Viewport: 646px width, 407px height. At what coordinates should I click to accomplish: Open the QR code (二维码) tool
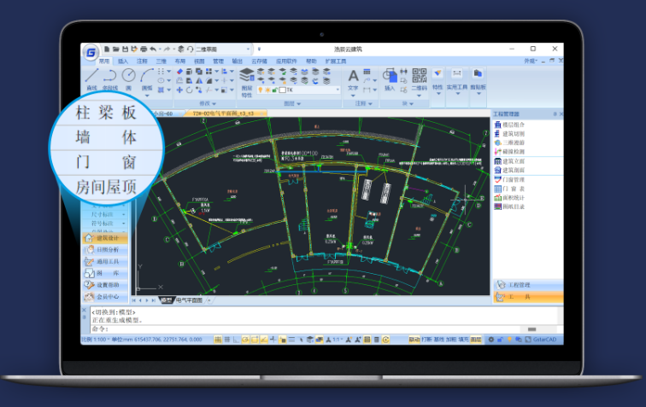coord(419,77)
